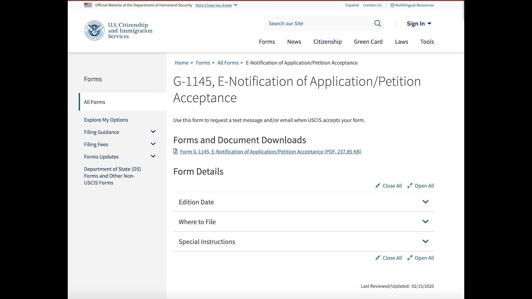532x299 pixels.
Task: Click the lower Open All button
Action: tap(421, 258)
